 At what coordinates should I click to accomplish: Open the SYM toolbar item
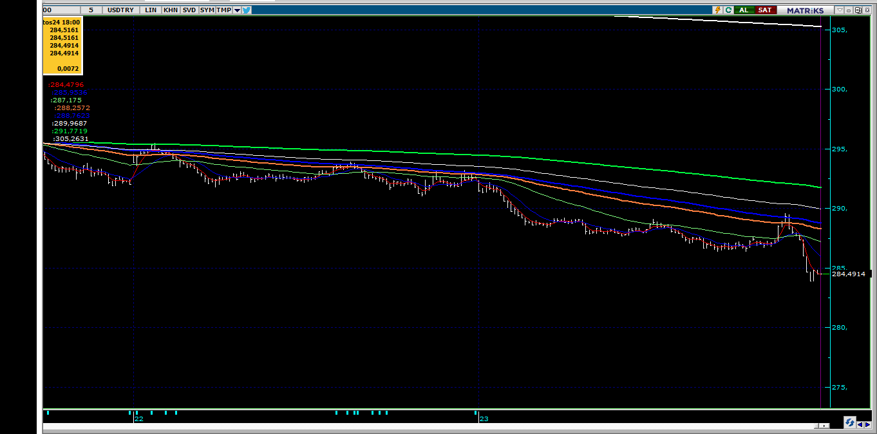(x=207, y=10)
